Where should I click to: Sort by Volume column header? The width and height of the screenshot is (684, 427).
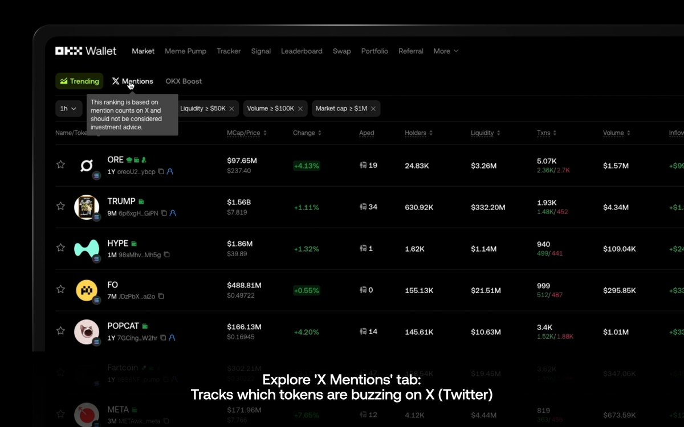tap(617, 133)
